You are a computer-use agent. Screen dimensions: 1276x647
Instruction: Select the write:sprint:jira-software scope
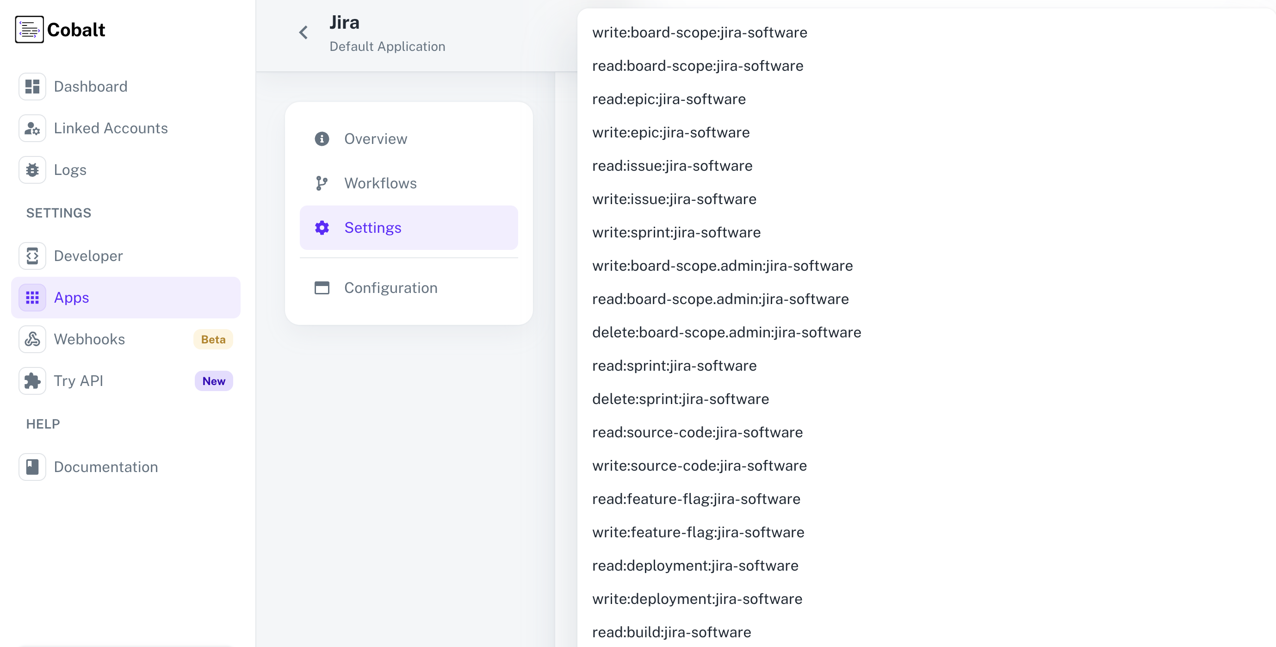[x=676, y=232]
